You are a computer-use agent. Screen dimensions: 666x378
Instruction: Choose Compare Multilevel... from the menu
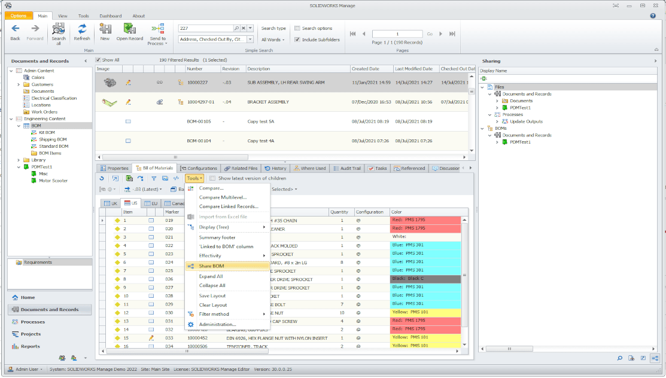click(x=223, y=197)
